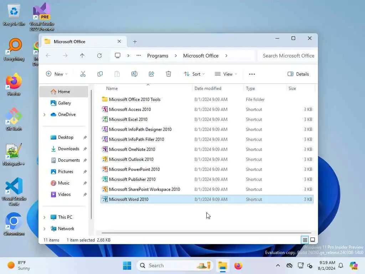This screenshot has width=365, height=274.
Task: Show hidden icons in system tray
Action: point(278,265)
